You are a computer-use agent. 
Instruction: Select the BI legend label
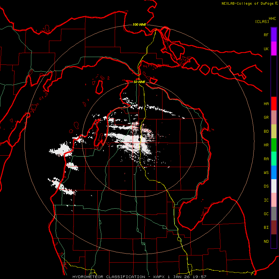(x=266, y=228)
